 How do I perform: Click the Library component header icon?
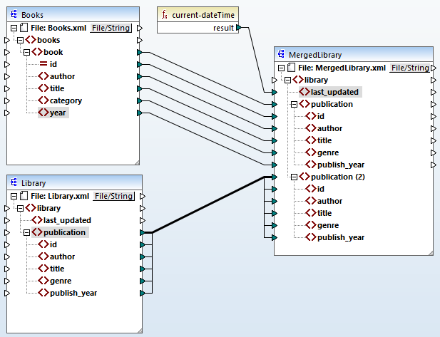14,183
